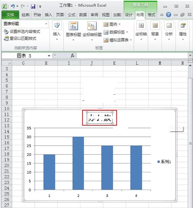The height and width of the screenshot is (208, 193).
Task: Collapse the ribbon with caret icon
Action: (x=162, y=15)
